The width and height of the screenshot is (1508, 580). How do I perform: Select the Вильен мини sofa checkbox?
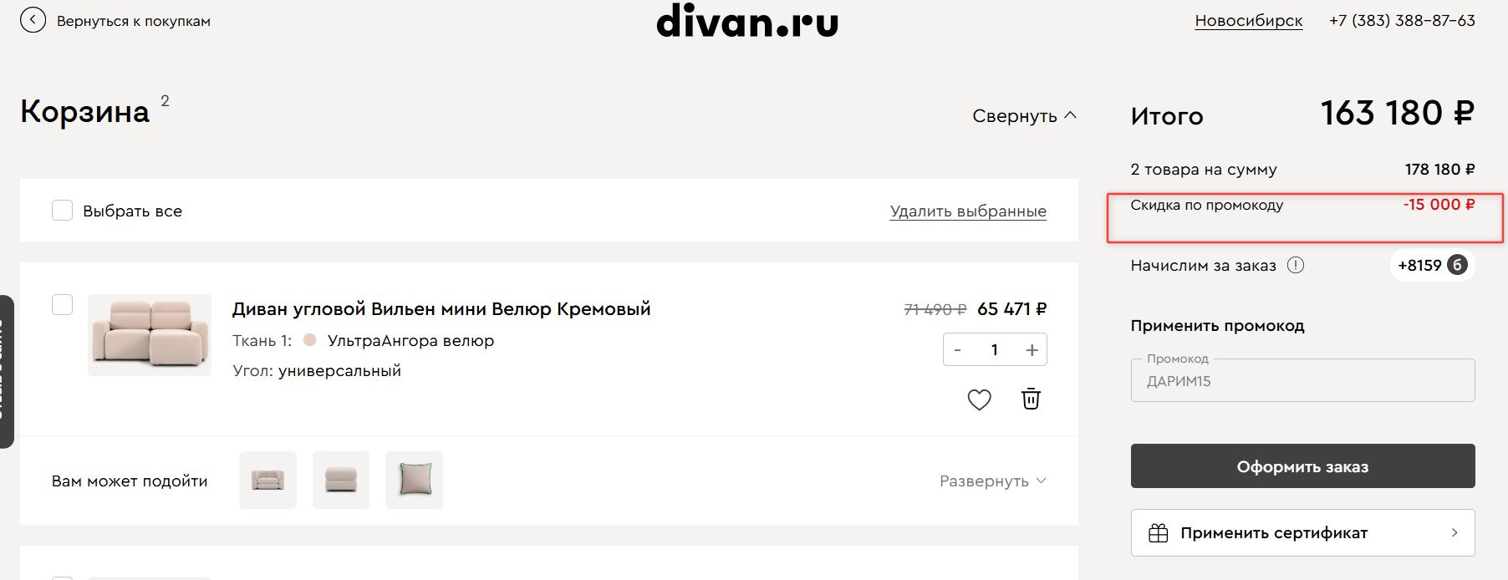tap(63, 305)
